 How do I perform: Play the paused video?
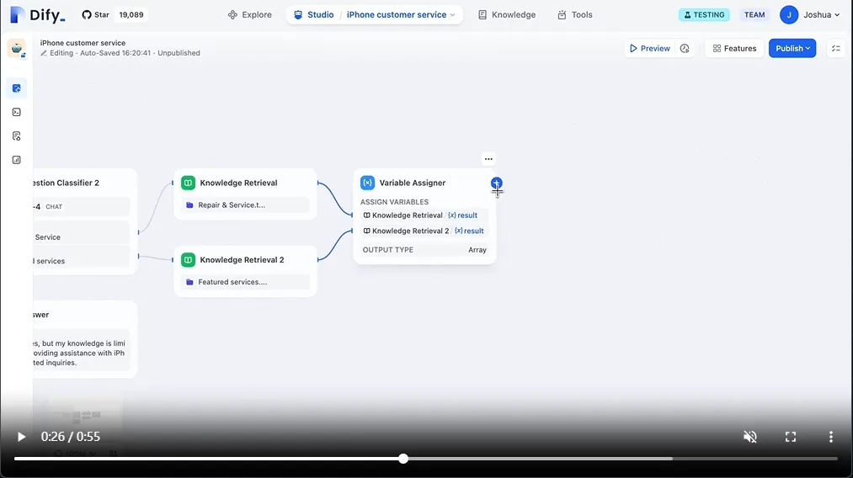pos(21,437)
